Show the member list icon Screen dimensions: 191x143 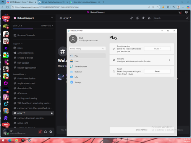[x=149, y=18]
